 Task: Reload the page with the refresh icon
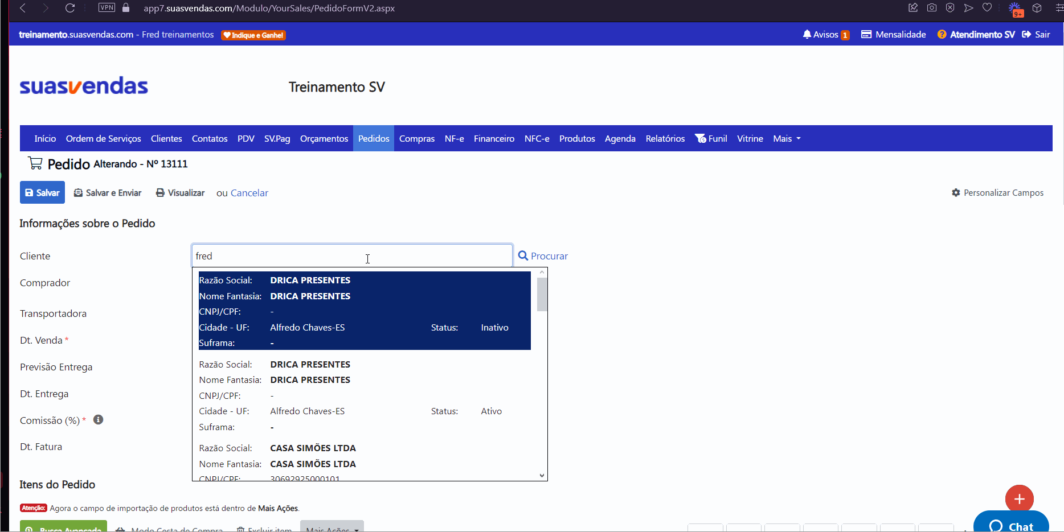point(70,8)
